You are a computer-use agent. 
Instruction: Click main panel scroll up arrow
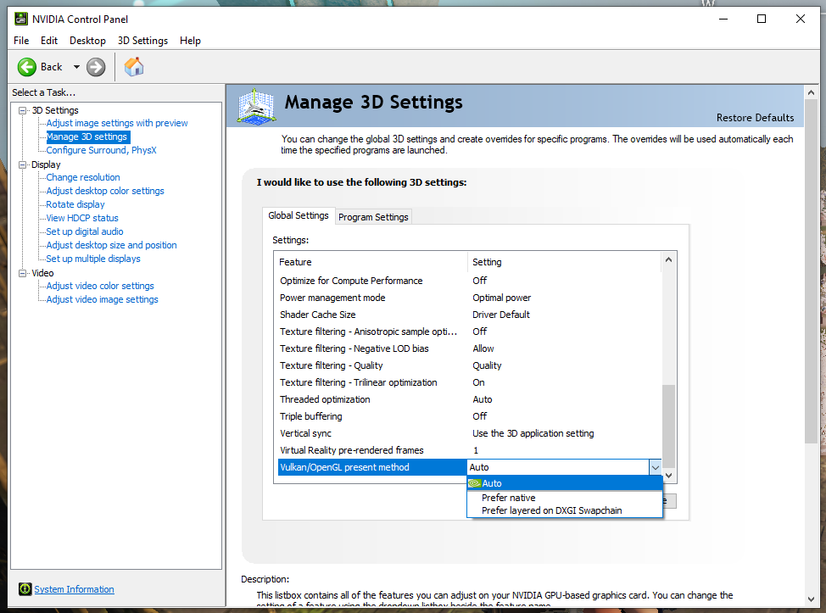pyautogui.click(x=811, y=92)
